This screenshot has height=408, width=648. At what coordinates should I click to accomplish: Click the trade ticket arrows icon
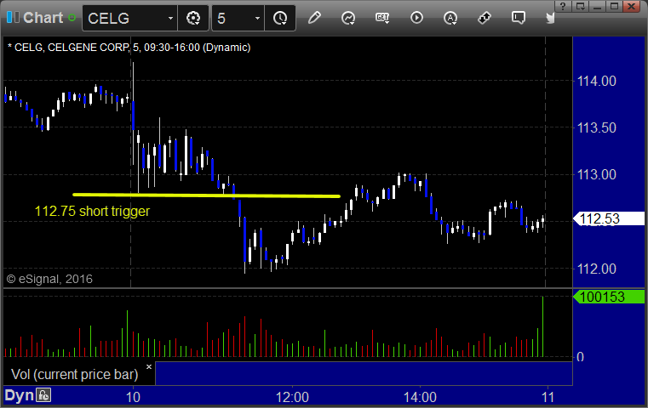(x=485, y=18)
